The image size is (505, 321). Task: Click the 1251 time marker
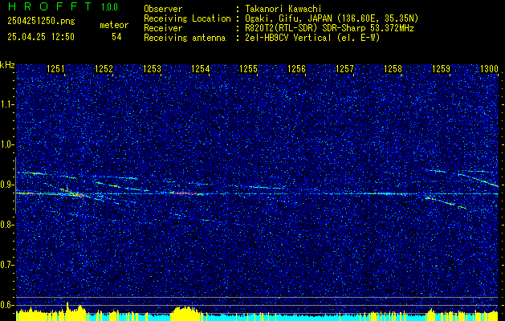(55, 69)
